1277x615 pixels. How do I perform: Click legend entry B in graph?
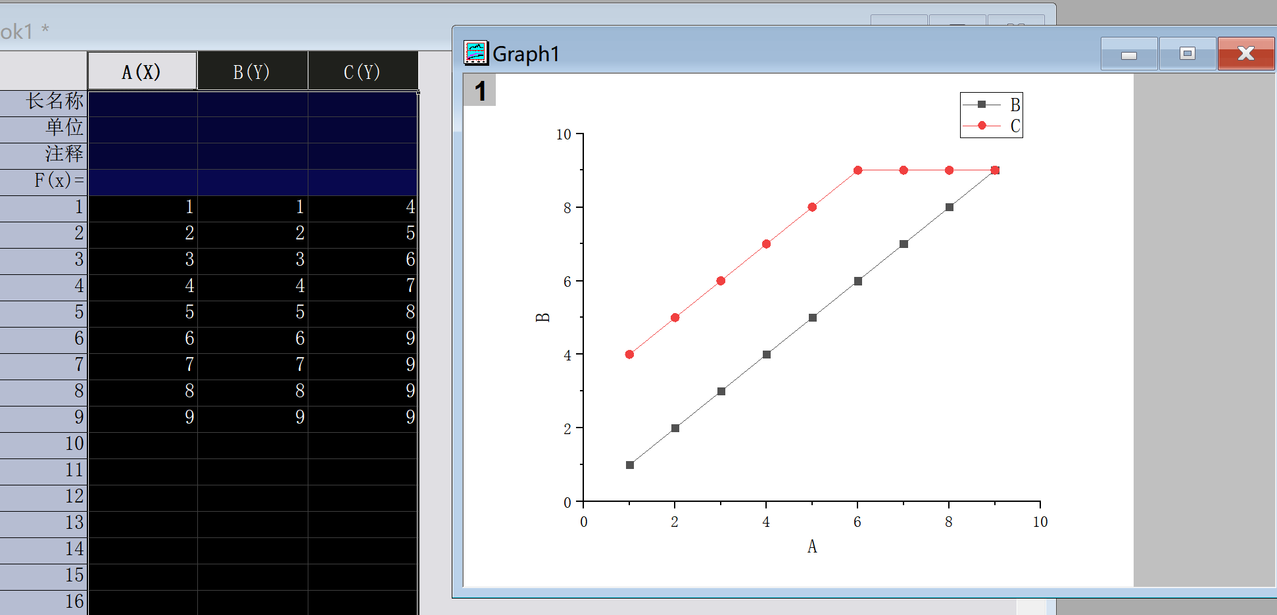tap(992, 105)
